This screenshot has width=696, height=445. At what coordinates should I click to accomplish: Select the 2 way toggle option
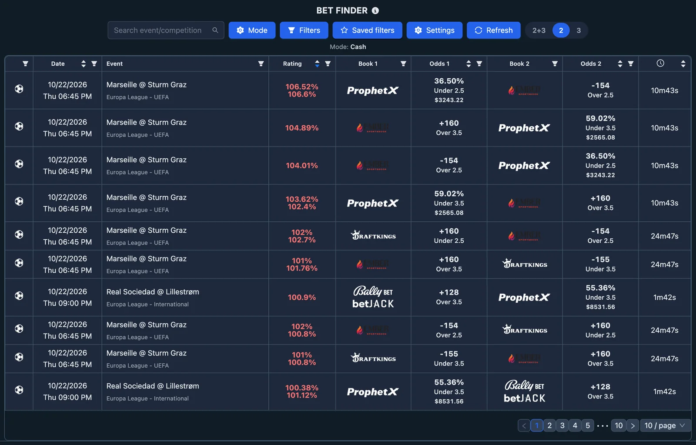tap(561, 30)
